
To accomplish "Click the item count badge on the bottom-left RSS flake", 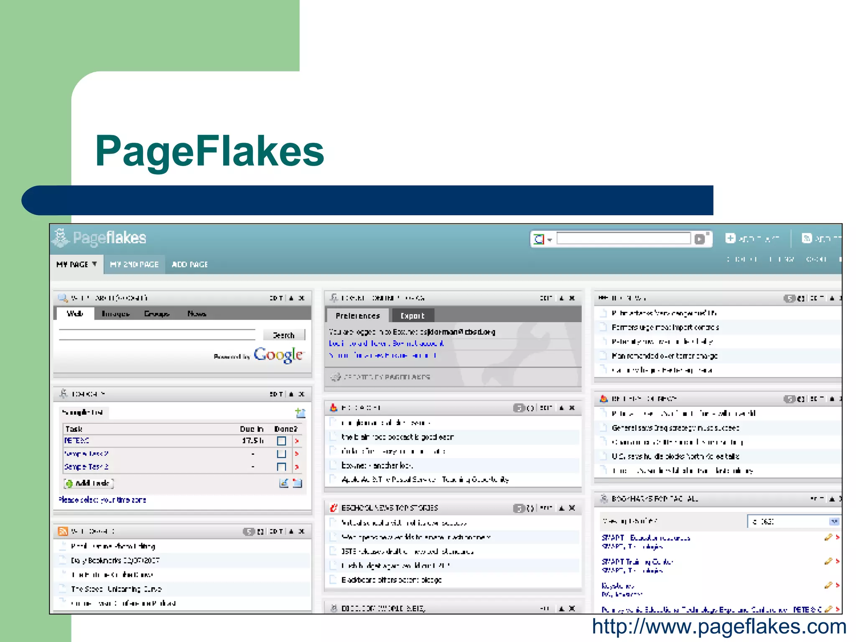I will (x=249, y=531).
